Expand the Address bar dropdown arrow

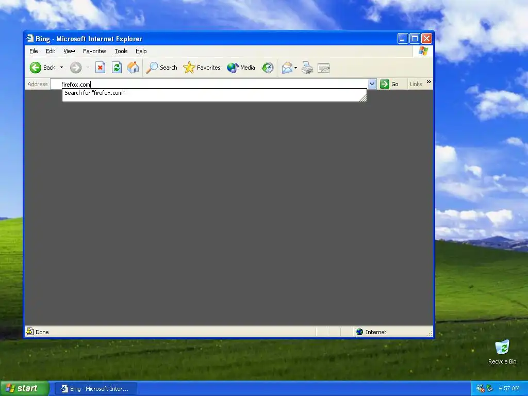point(372,84)
